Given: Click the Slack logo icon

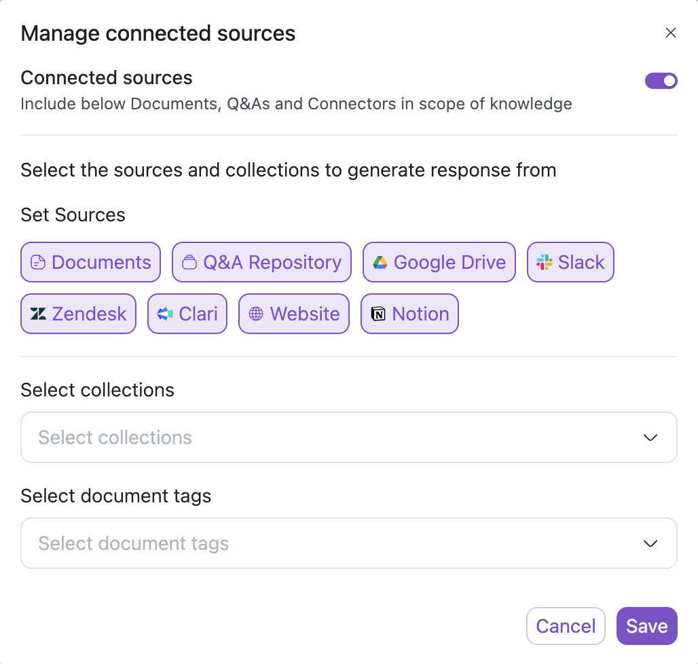Looking at the screenshot, I should coord(545,263).
